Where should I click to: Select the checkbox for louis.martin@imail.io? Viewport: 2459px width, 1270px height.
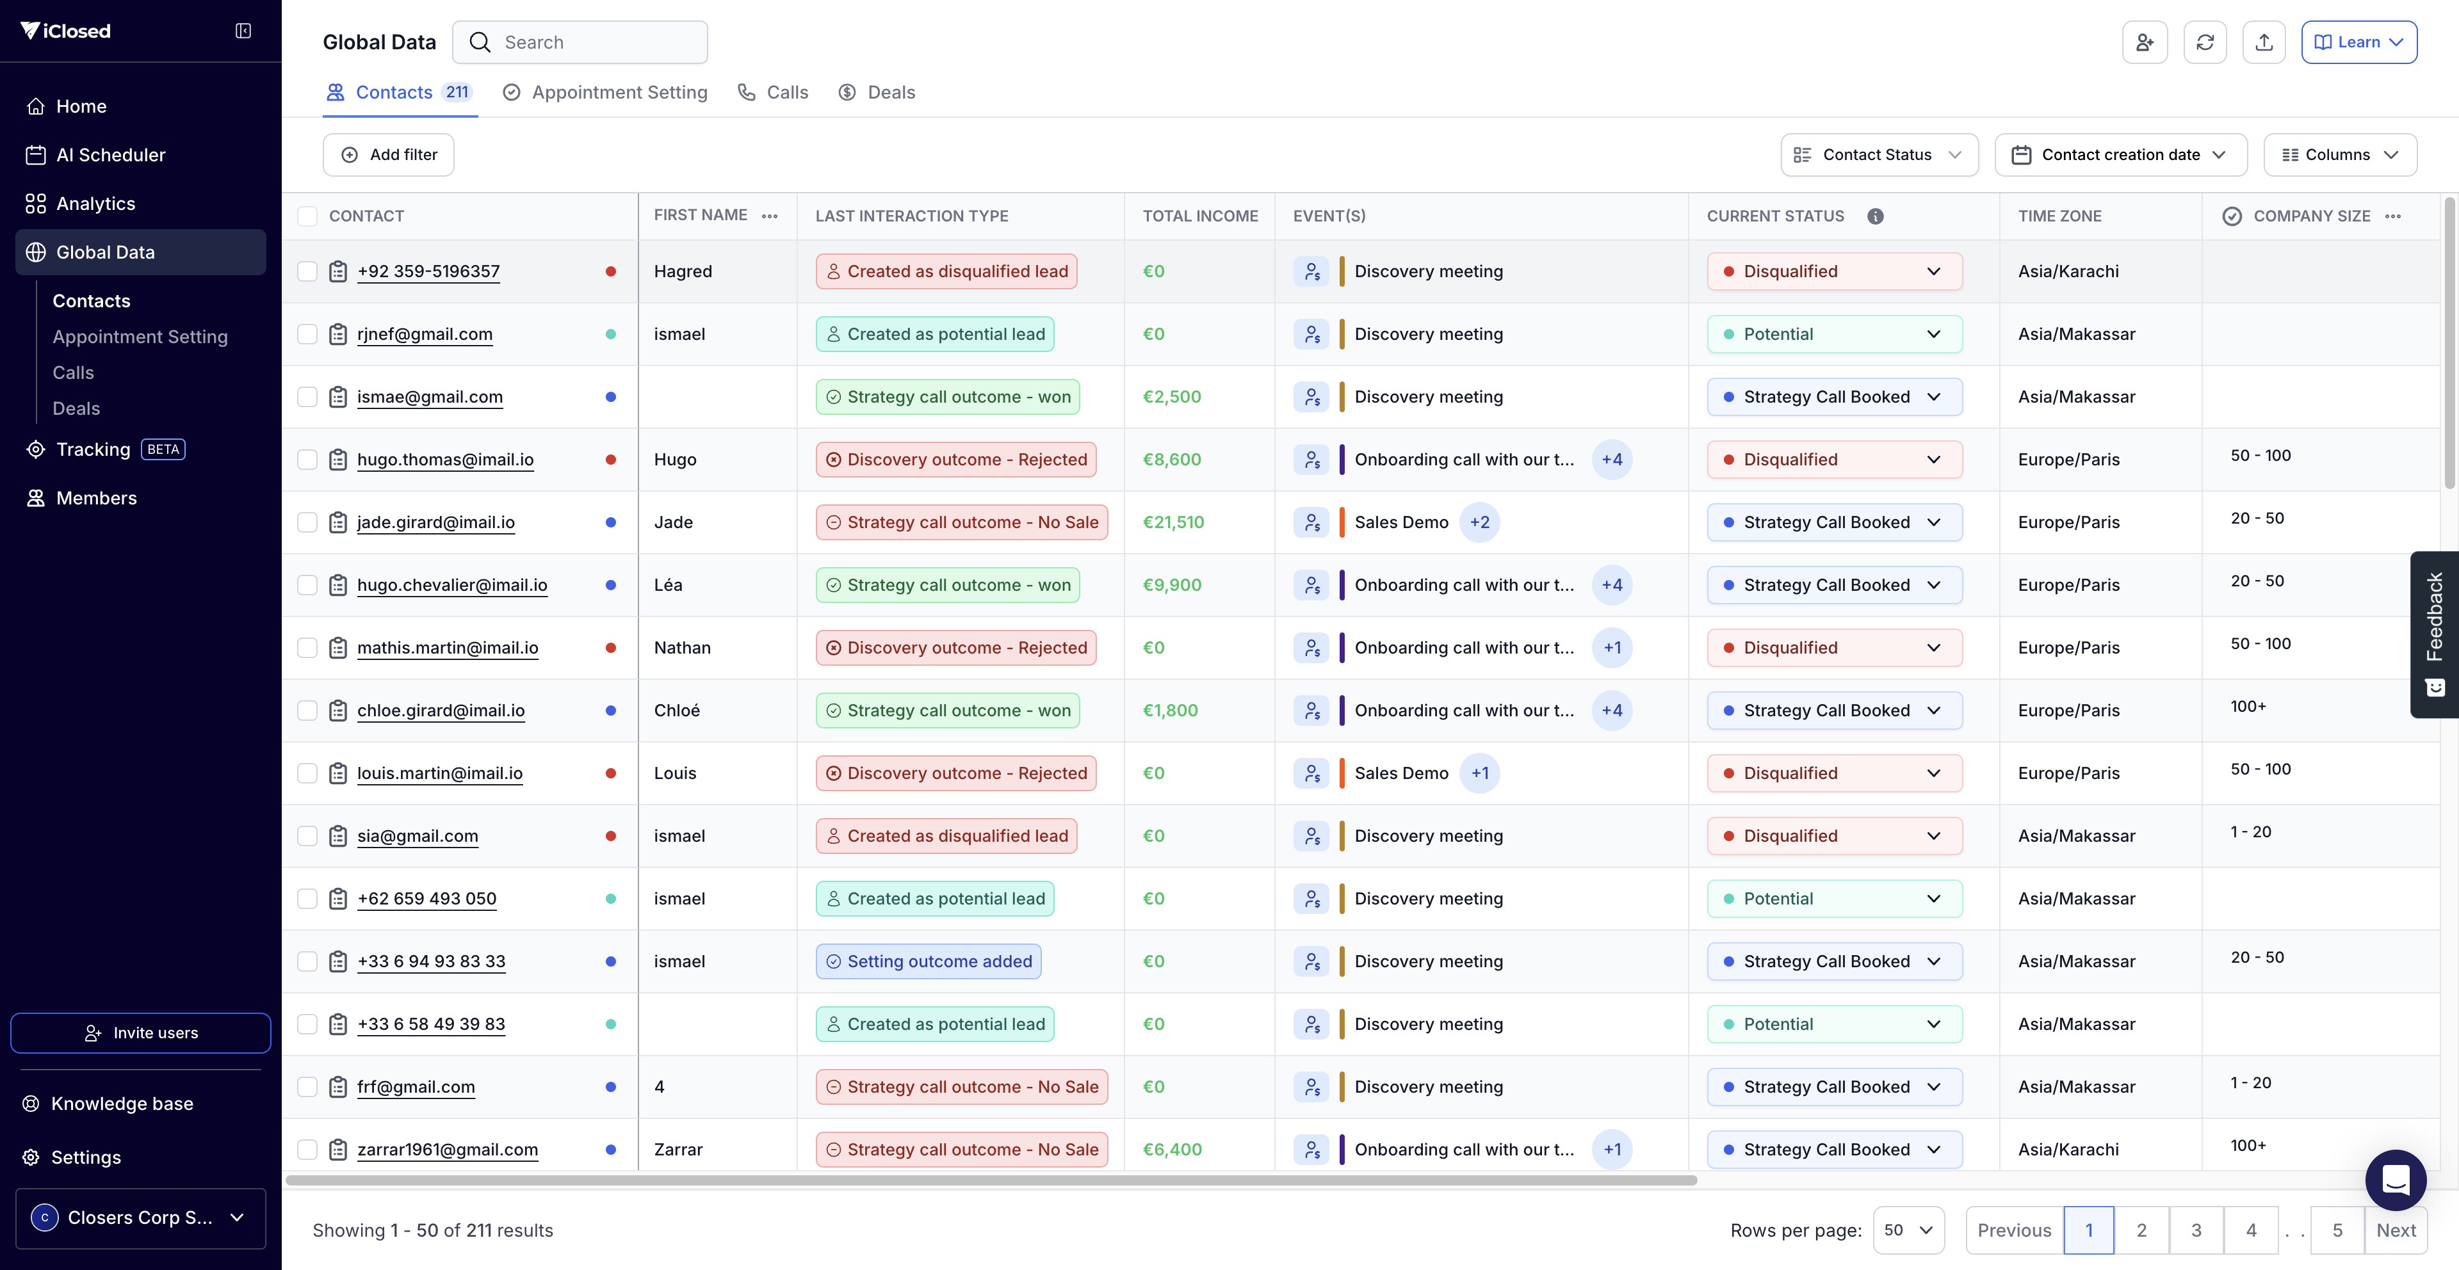click(307, 773)
